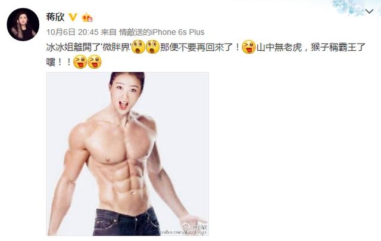Click the 冰冰姐離開了 opening text
Image resolution: width=381 pixels, height=241 pixels.
pos(73,47)
